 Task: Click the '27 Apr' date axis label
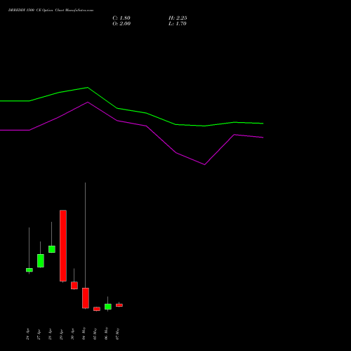(x=39, y=334)
